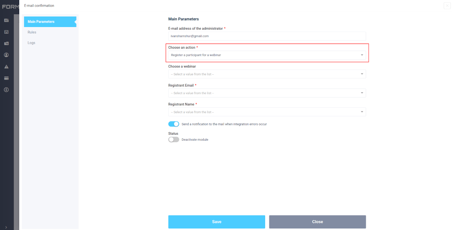Open the Choose an action dropdown

point(267,55)
